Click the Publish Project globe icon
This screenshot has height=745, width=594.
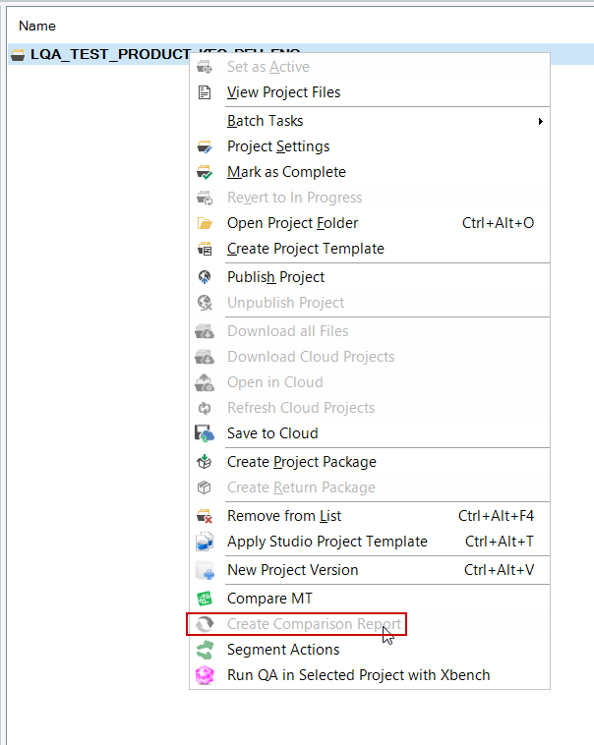pyautogui.click(x=205, y=277)
